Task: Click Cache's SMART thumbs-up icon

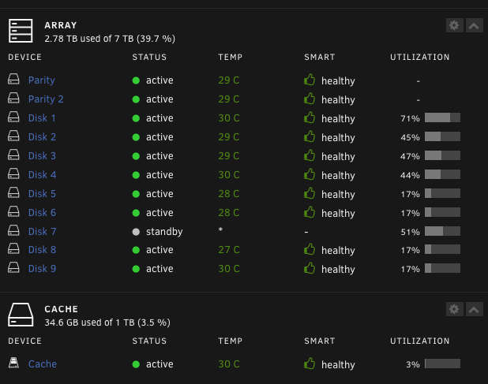Action: tap(310, 363)
